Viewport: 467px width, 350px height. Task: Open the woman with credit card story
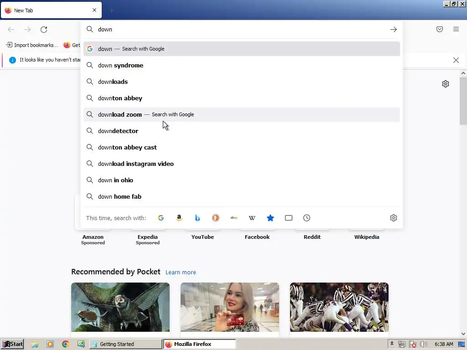[230, 307]
